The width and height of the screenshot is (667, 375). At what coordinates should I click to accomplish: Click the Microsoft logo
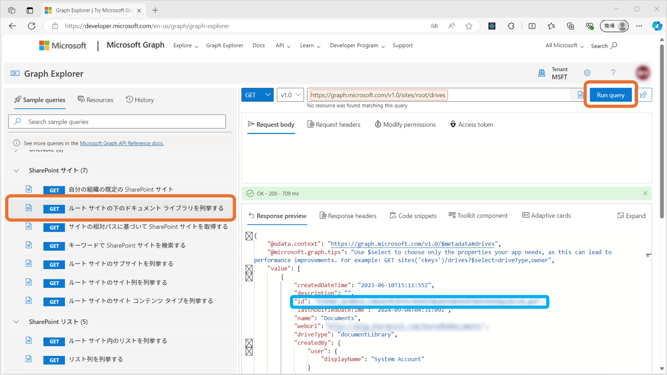point(63,45)
